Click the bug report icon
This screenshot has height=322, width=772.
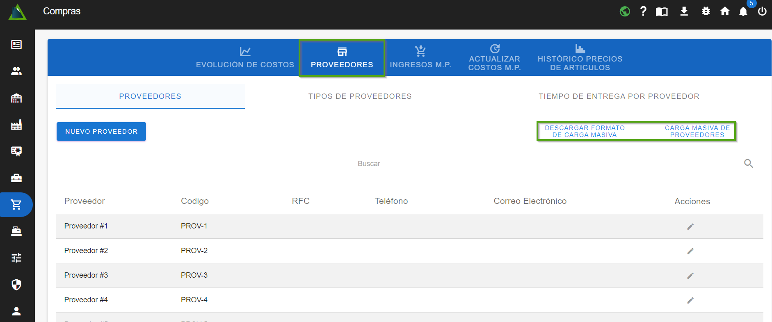706,11
